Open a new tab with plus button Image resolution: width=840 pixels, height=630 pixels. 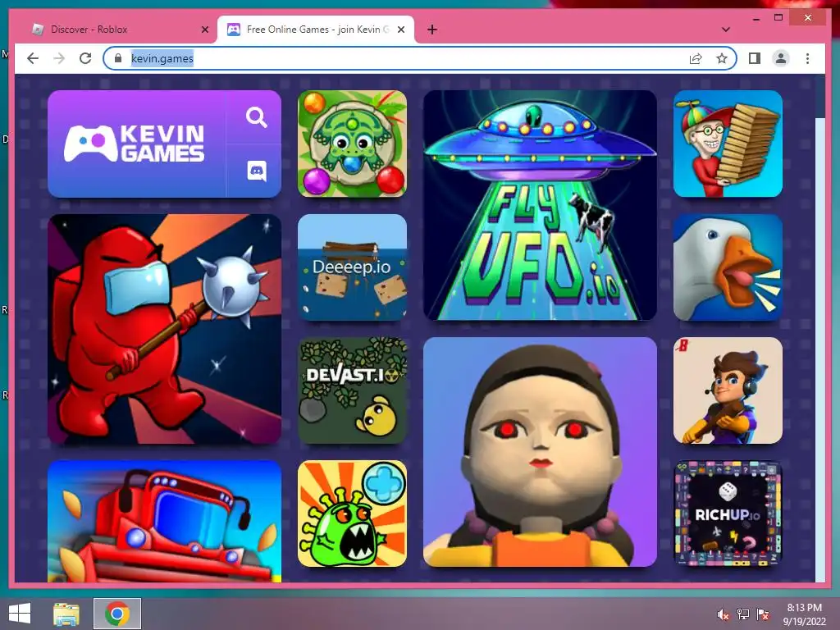(432, 30)
